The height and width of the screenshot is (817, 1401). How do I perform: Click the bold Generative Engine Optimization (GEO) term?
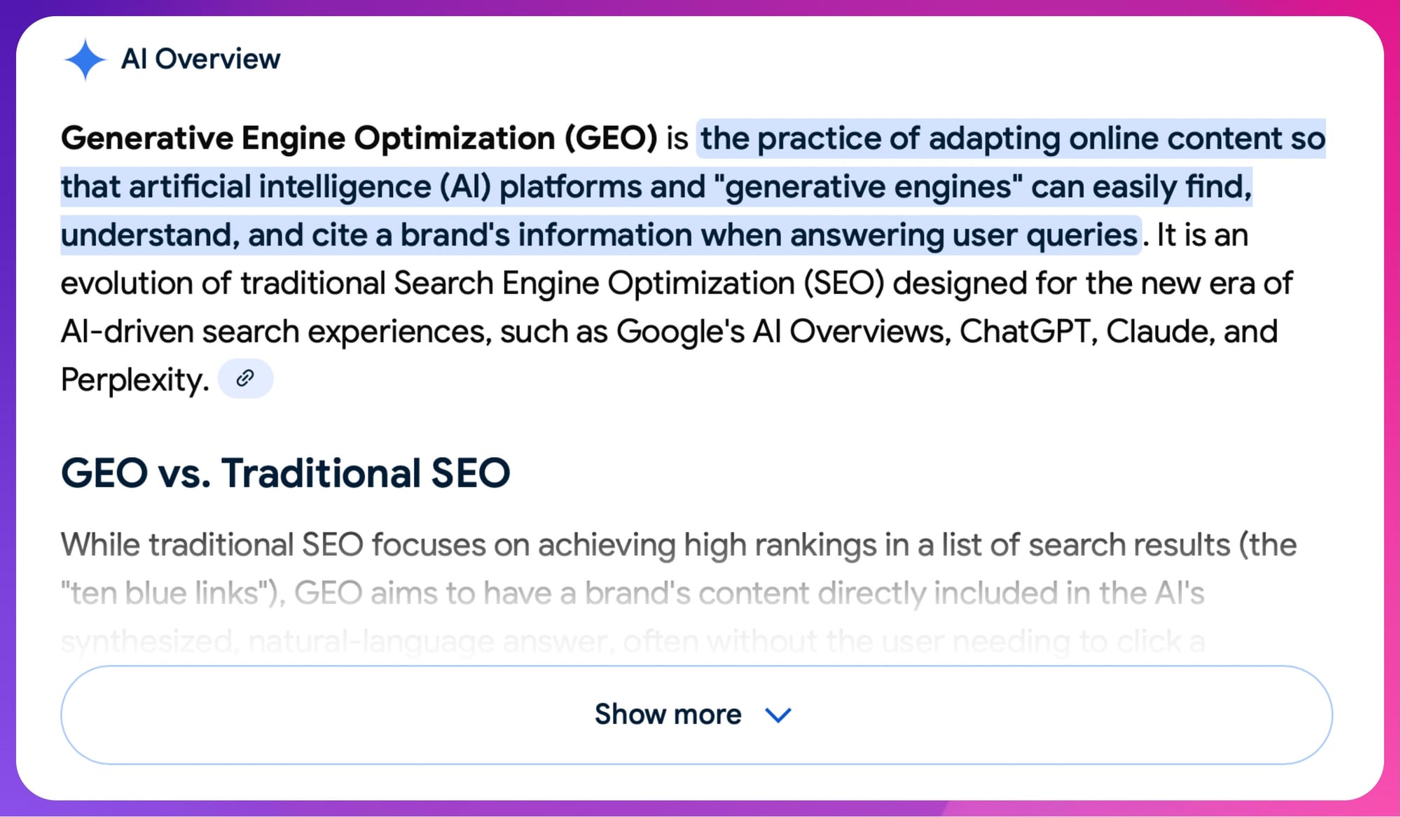click(x=359, y=138)
